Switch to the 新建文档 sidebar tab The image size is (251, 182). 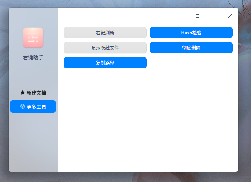pos(33,93)
